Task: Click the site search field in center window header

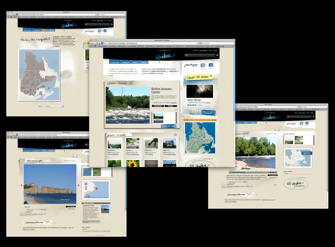Action: [x=200, y=55]
